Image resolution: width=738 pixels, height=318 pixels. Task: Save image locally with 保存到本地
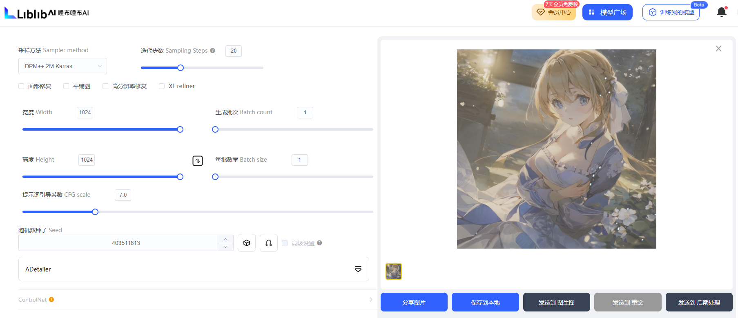coord(485,302)
